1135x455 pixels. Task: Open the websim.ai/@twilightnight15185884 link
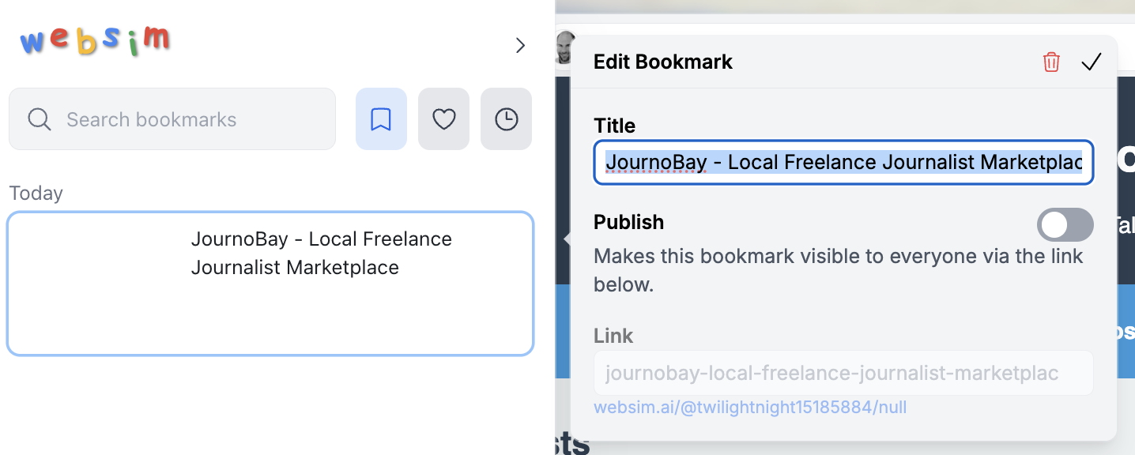tap(750, 408)
